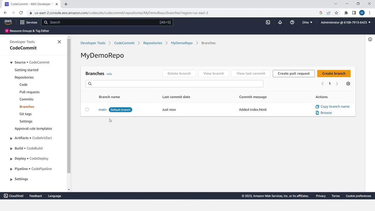The image size is (375, 211).
Task: Copy branch name for main
Action: [333, 107]
